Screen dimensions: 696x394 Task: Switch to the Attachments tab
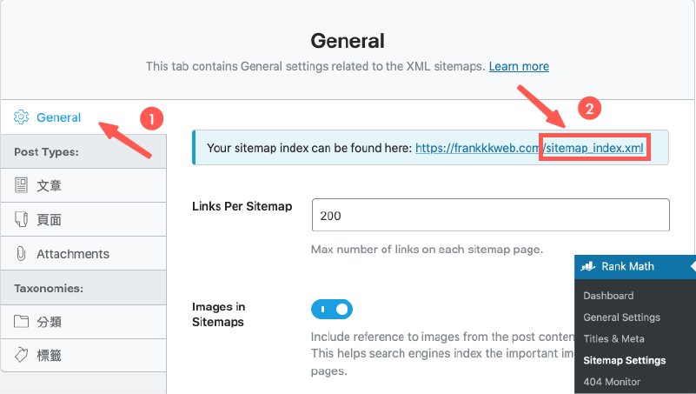point(73,254)
